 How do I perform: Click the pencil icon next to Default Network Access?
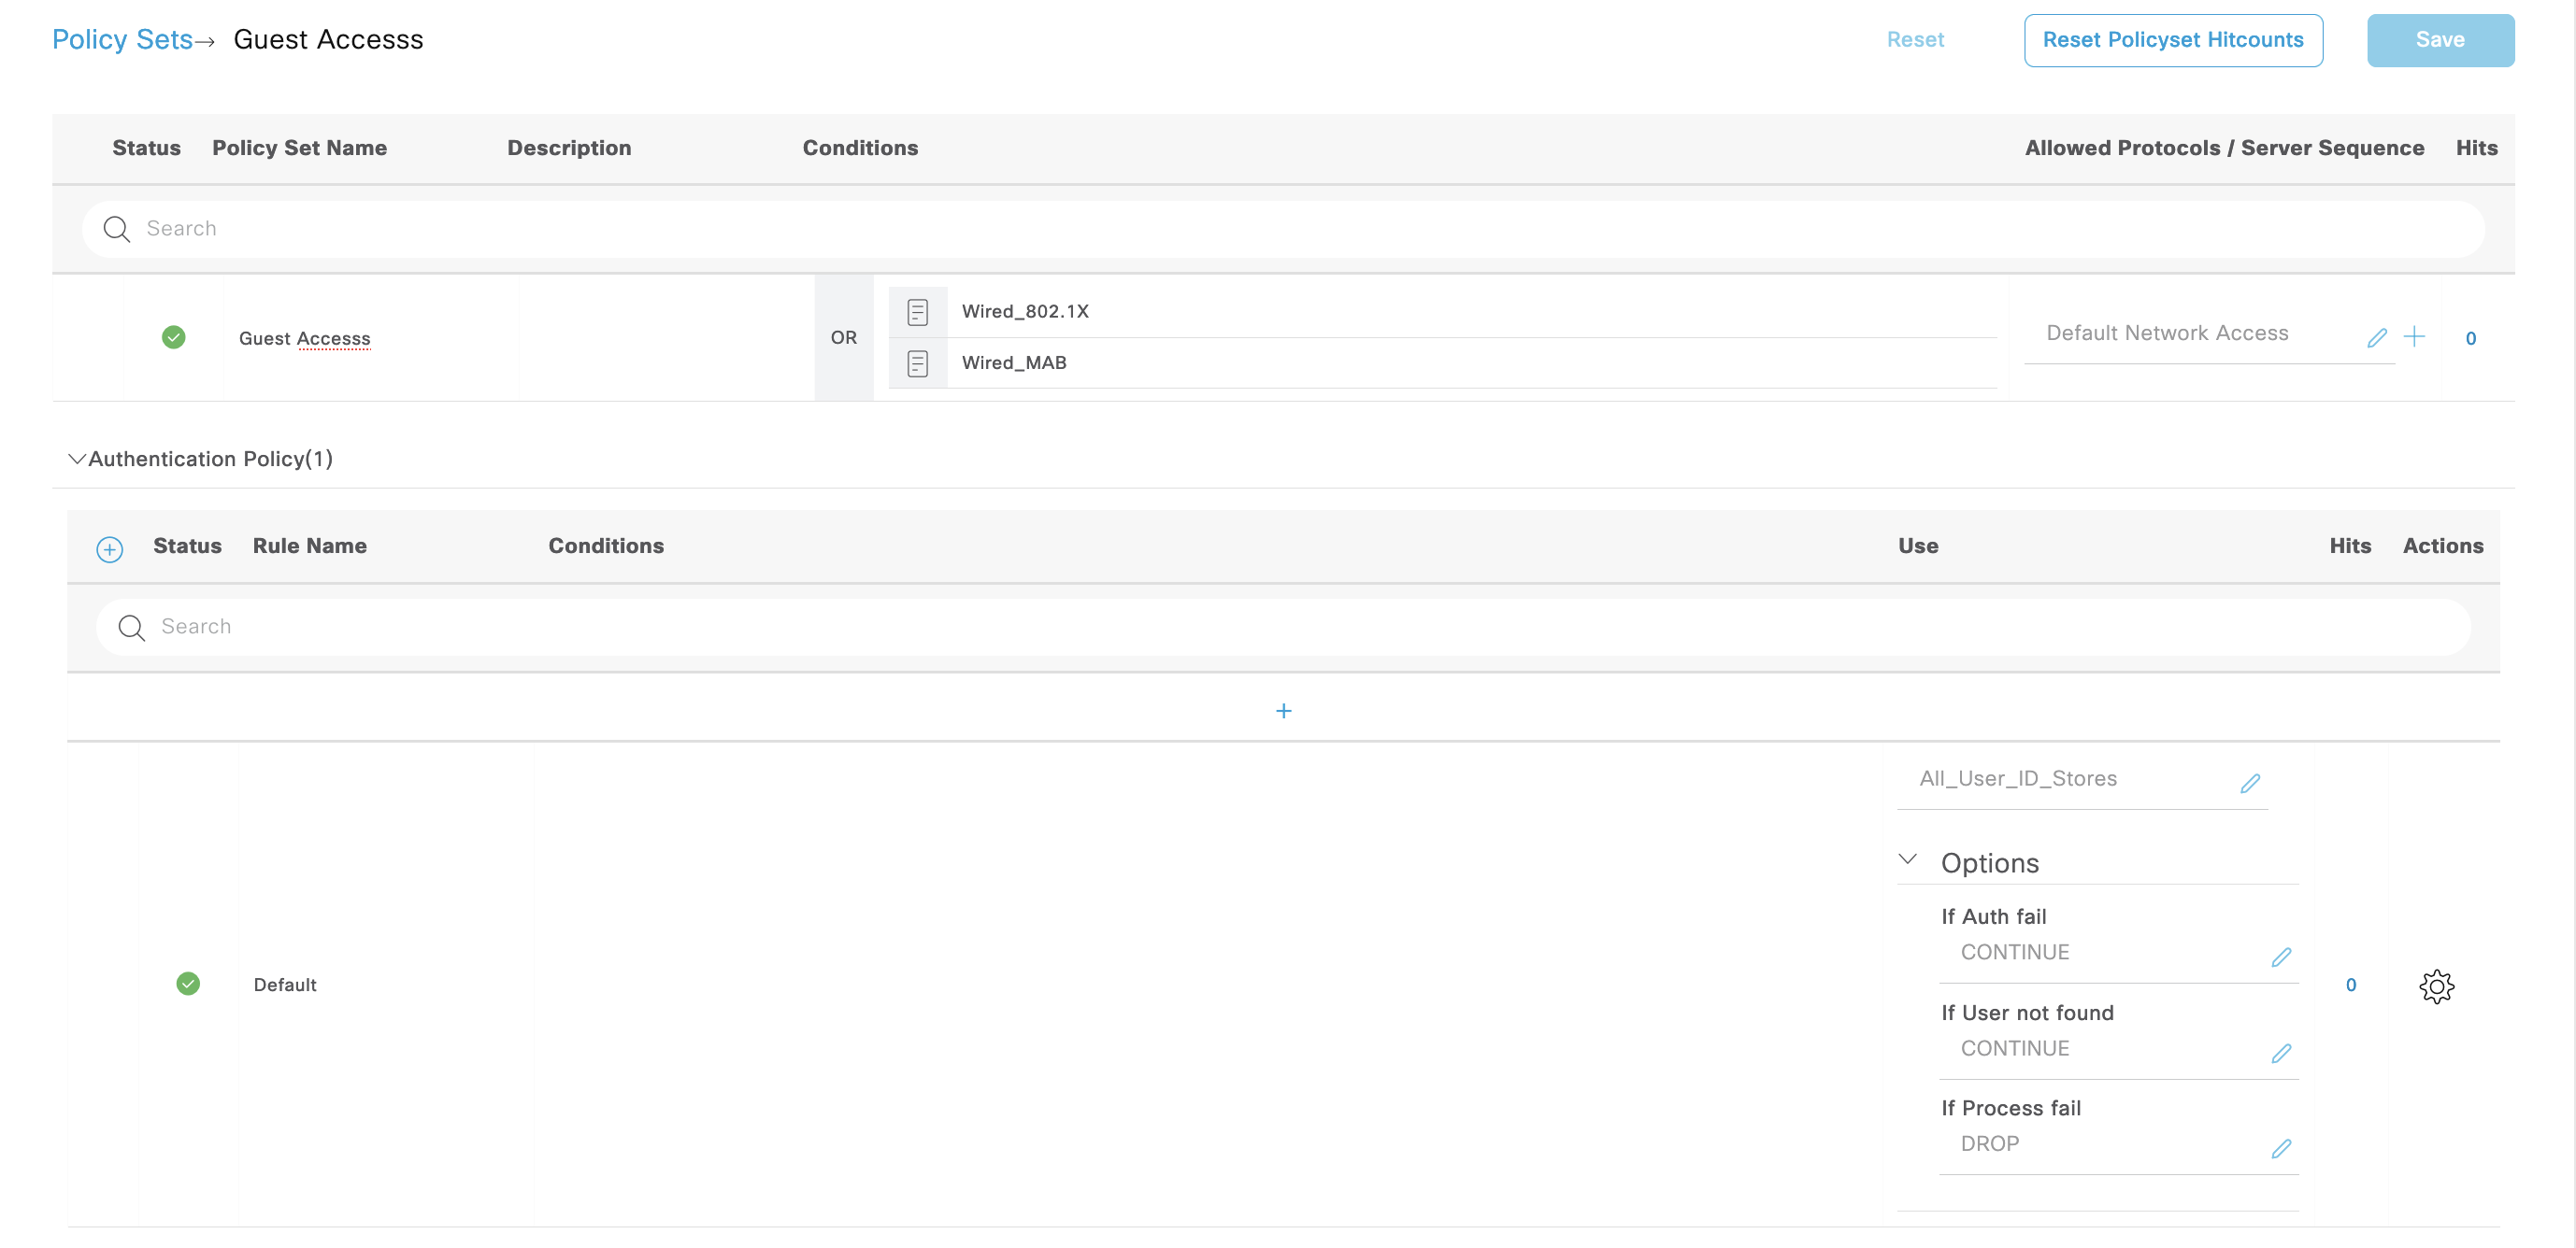tap(2376, 338)
